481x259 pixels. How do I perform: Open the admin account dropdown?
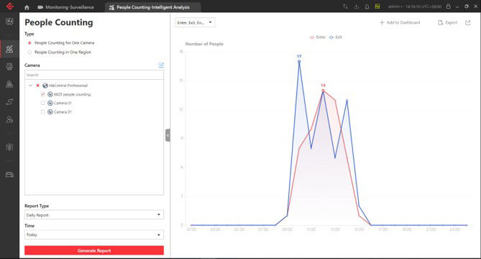395,6
